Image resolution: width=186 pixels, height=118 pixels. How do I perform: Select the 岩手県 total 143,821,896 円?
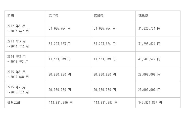pos(61,103)
